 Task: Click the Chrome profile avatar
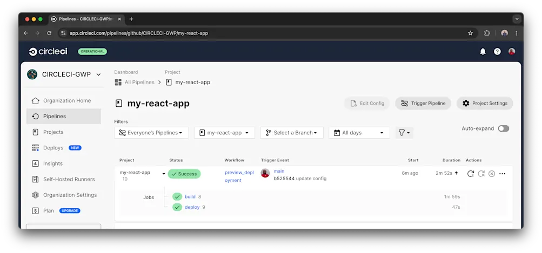point(504,33)
